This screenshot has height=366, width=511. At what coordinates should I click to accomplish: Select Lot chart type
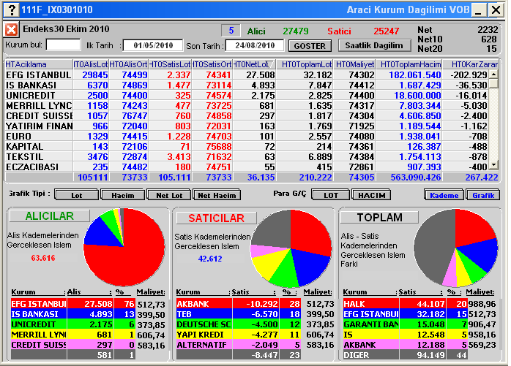pos(76,195)
